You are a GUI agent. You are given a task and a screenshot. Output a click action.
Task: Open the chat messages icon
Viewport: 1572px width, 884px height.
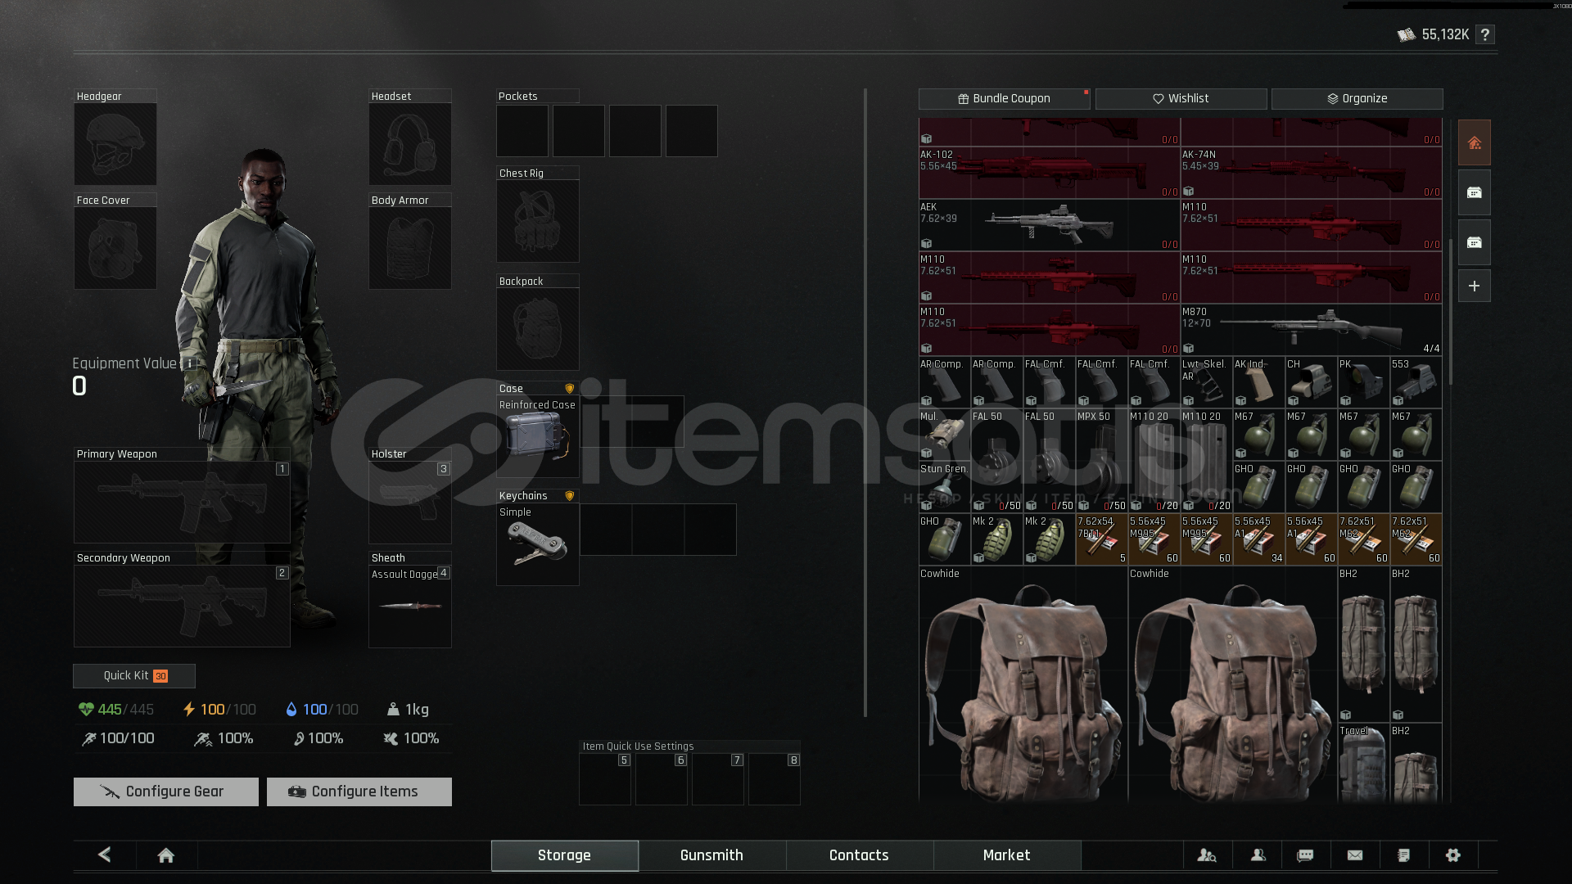1306,855
